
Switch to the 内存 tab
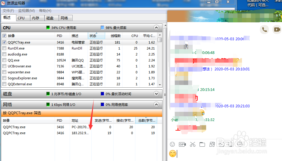coord(37,18)
